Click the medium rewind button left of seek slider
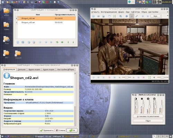173x138 pixels. click(115, 77)
